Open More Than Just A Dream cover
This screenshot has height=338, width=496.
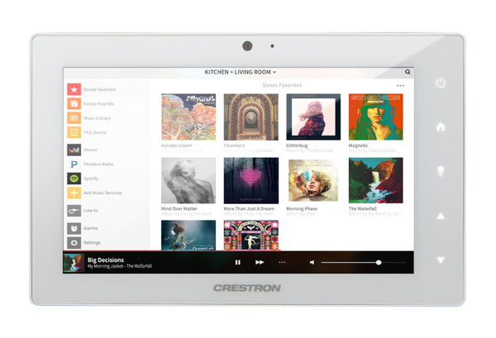pyautogui.click(x=251, y=180)
